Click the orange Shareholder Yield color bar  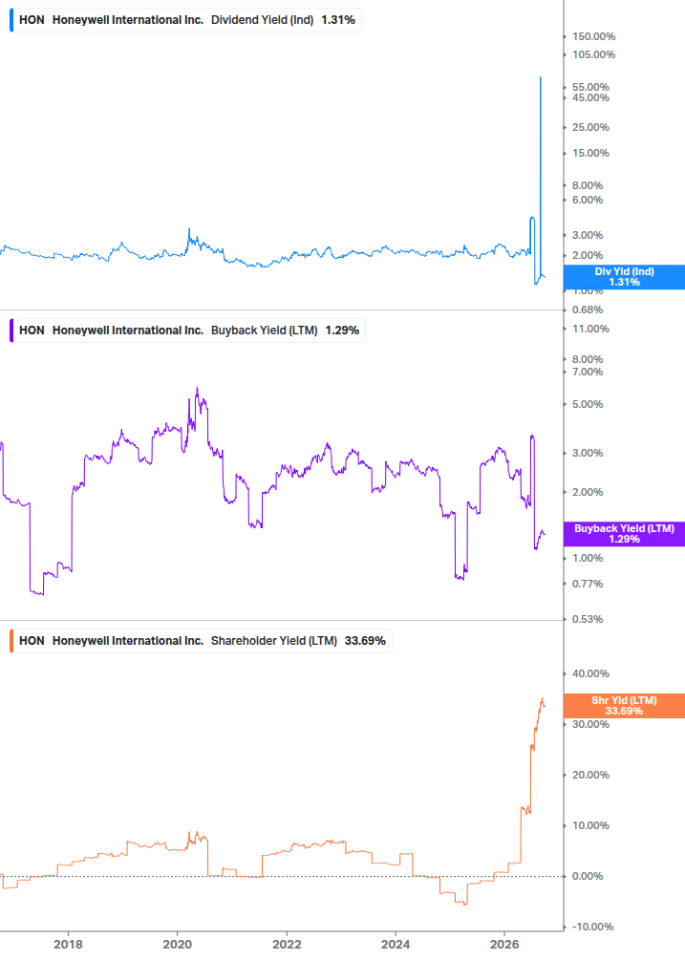click(x=11, y=640)
